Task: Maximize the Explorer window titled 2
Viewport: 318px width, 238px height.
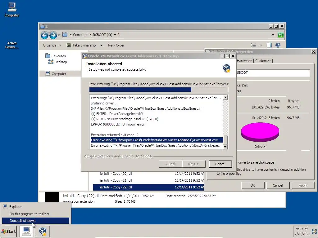Action: coord(276,26)
